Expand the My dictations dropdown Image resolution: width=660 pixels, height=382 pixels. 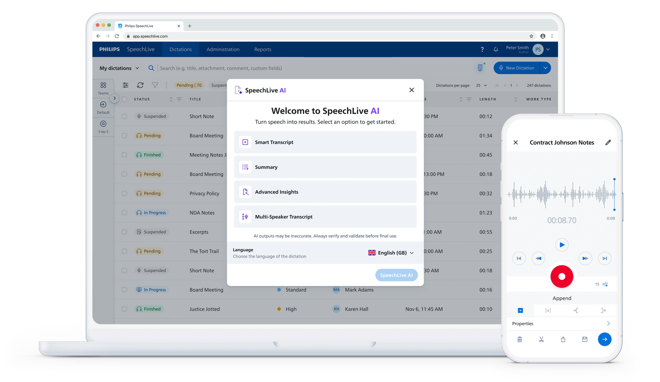(x=119, y=68)
